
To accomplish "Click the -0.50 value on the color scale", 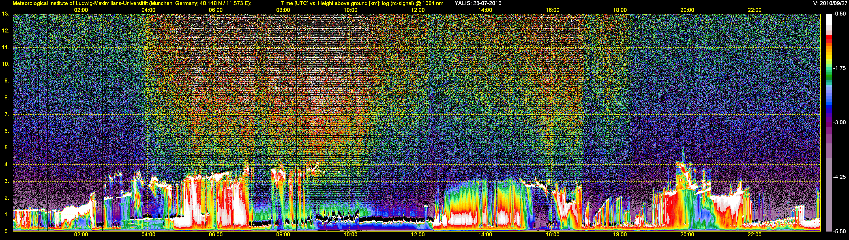I will (x=839, y=14).
